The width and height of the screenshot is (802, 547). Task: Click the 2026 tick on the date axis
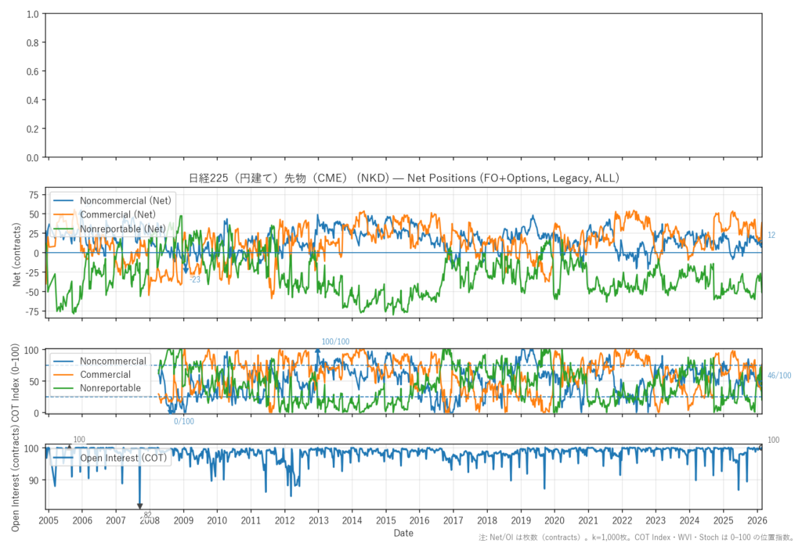[x=757, y=520]
